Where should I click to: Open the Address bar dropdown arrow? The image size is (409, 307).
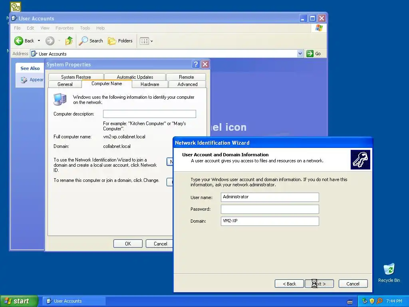[x=300, y=54]
